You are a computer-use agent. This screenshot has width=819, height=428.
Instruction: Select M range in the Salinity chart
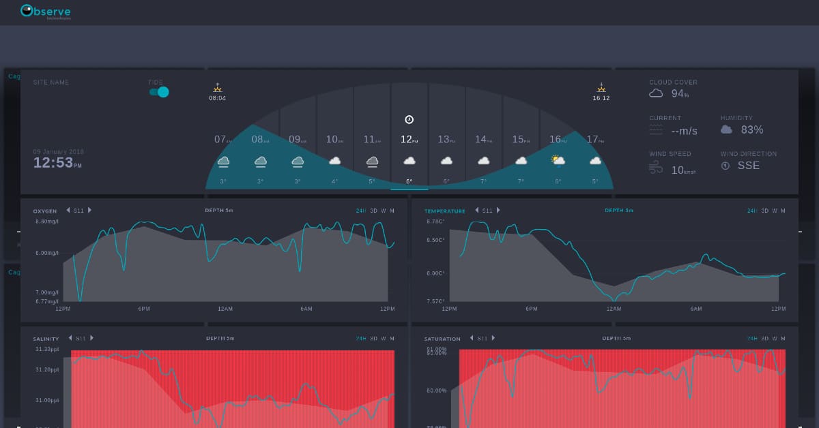point(392,338)
